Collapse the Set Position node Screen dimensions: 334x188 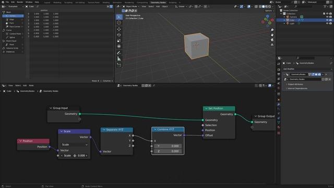tap(206, 109)
